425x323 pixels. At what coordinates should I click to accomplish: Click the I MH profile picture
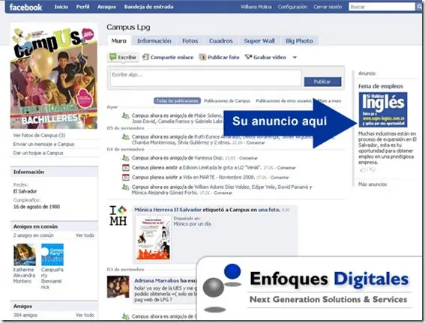[118, 216]
